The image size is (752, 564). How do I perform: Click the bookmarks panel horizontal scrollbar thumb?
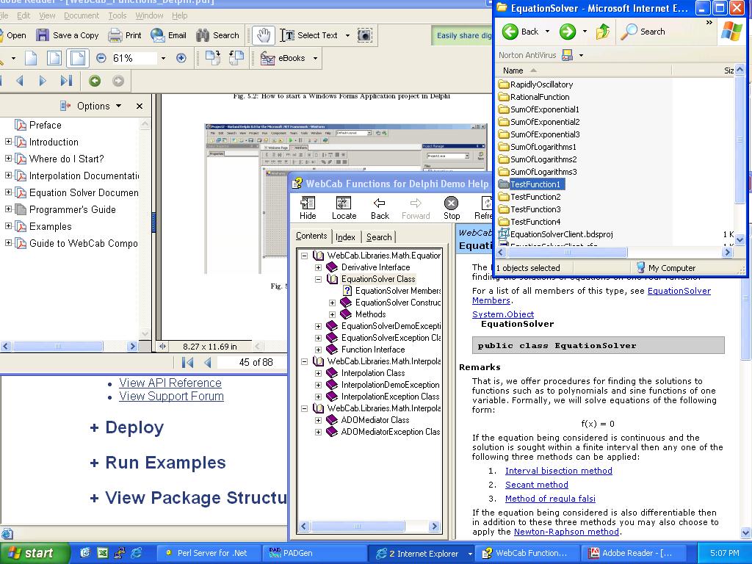point(58,346)
